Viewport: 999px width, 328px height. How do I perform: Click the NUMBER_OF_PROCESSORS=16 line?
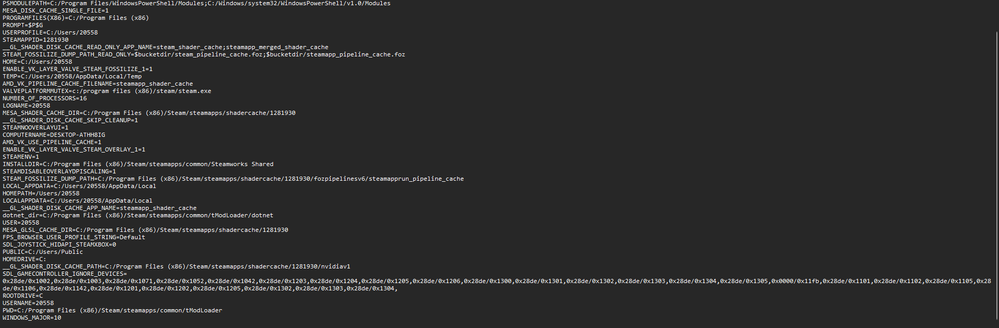[45, 98]
